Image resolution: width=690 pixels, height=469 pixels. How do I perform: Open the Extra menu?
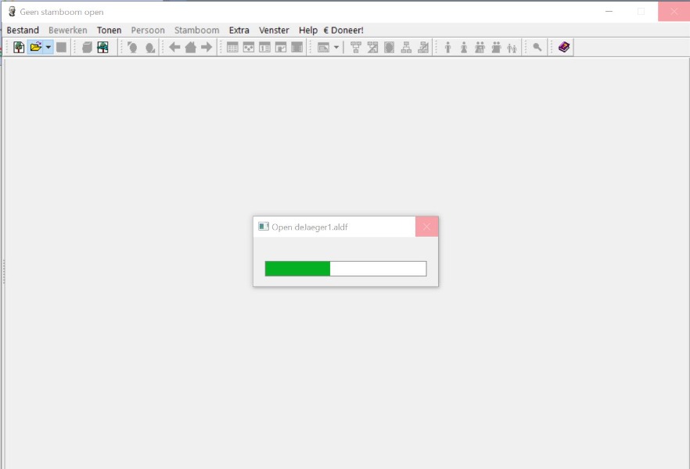pyautogui.click(x=239, y=30)
